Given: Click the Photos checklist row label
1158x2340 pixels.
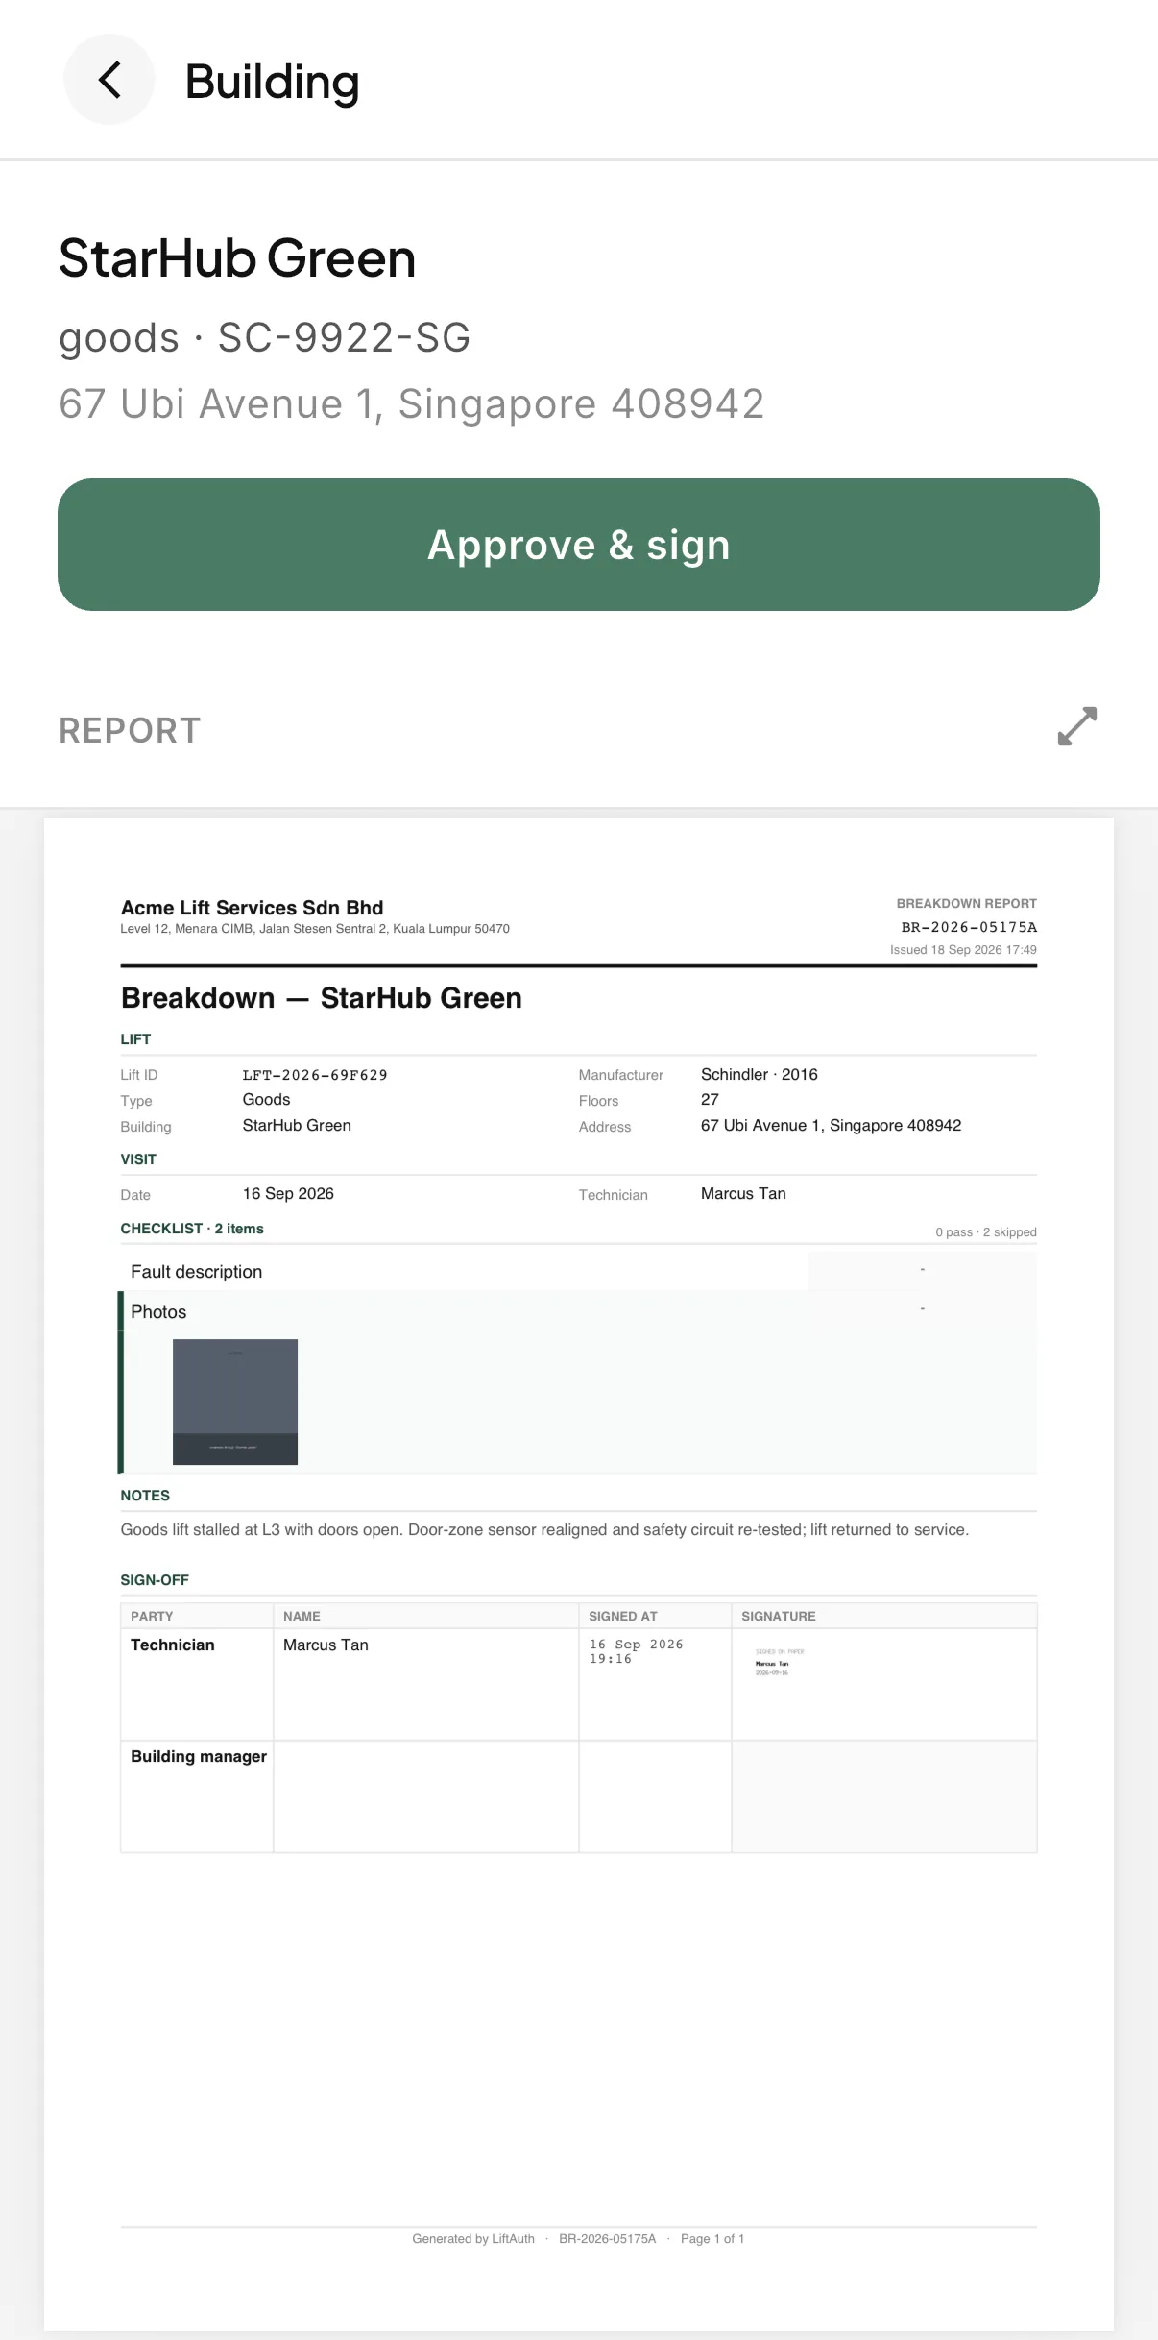Looking at the screenshot, I should [x=158, y=1312].
